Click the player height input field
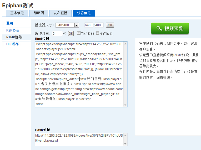 [99, 25]
